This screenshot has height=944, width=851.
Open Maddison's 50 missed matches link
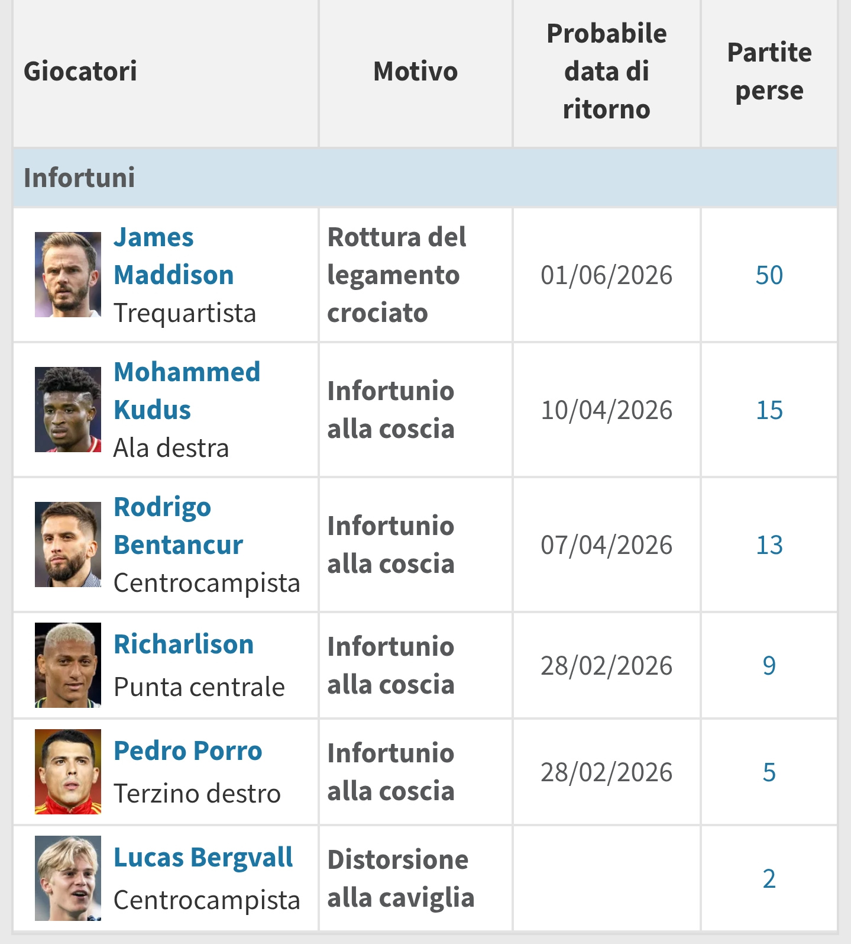tap(769, 275)
